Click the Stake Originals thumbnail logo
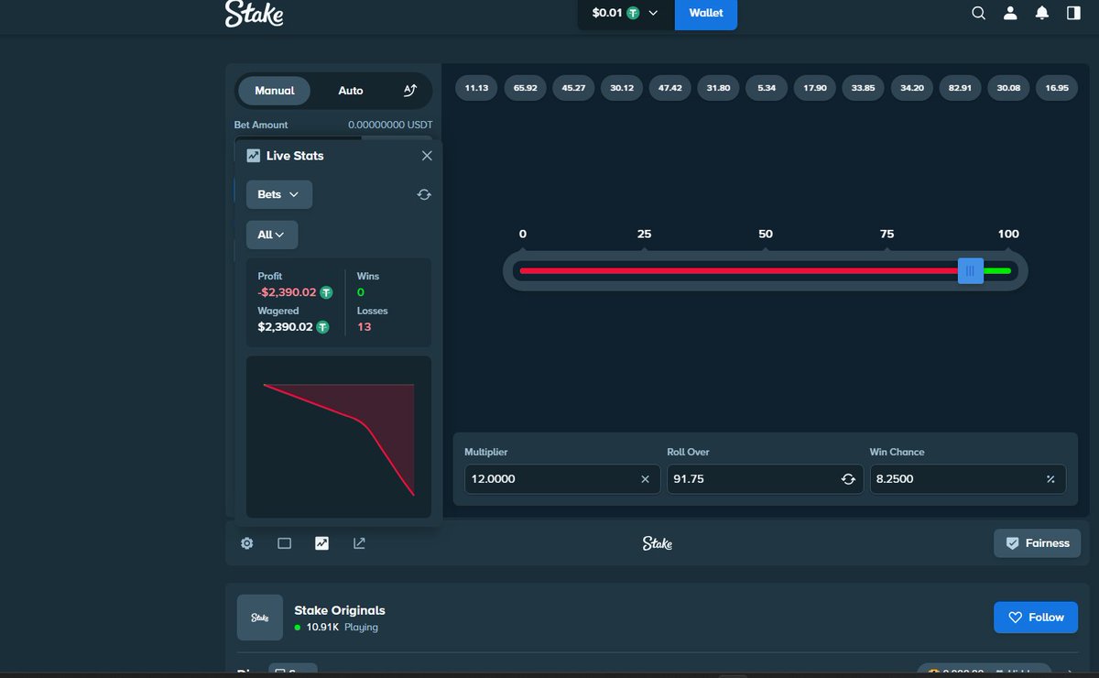The height and width of the screenshot is (678, 1099). click(260, 618)
